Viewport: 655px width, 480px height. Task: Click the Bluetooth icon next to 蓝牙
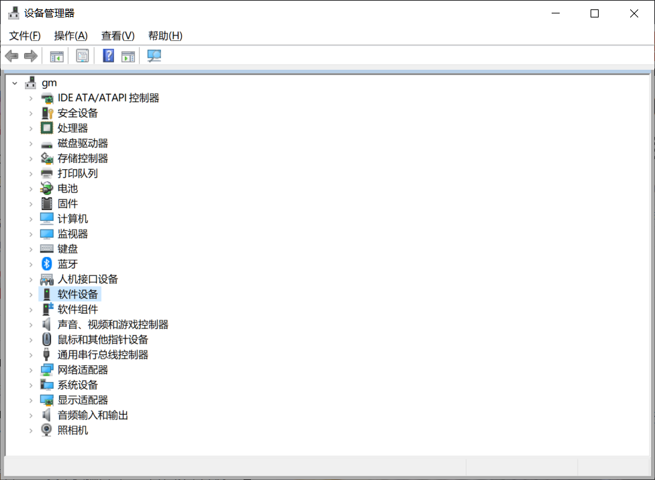(x=46, y=264)
